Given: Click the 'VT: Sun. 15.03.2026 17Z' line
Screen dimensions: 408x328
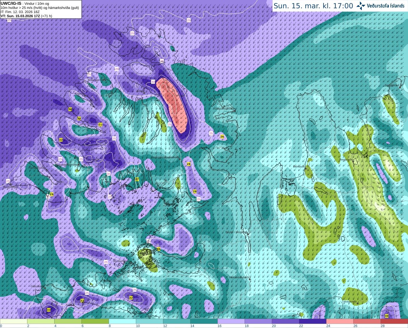Looking at the screenshot, I should (x=20, y=16).
